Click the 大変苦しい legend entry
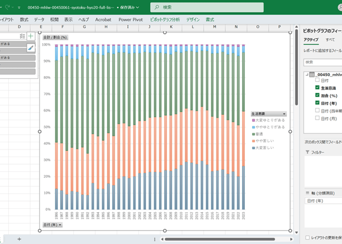Image resolution: width=342 pixels, height=244 pixels. 263,148
